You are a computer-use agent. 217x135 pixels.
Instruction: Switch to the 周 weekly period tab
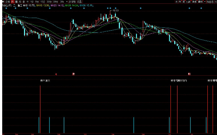16,1
